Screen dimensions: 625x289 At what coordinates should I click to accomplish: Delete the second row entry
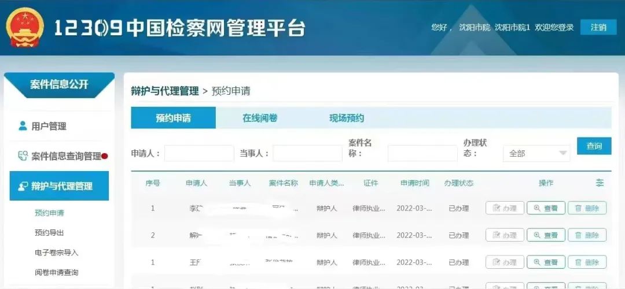pyautogui.click(x=587, y=235)
